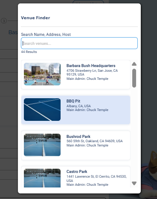This screenshot has width=157, height=199.
Task: Click address 1441 Lawrence St, El Cerrito
Action: (x=96, y=179)
